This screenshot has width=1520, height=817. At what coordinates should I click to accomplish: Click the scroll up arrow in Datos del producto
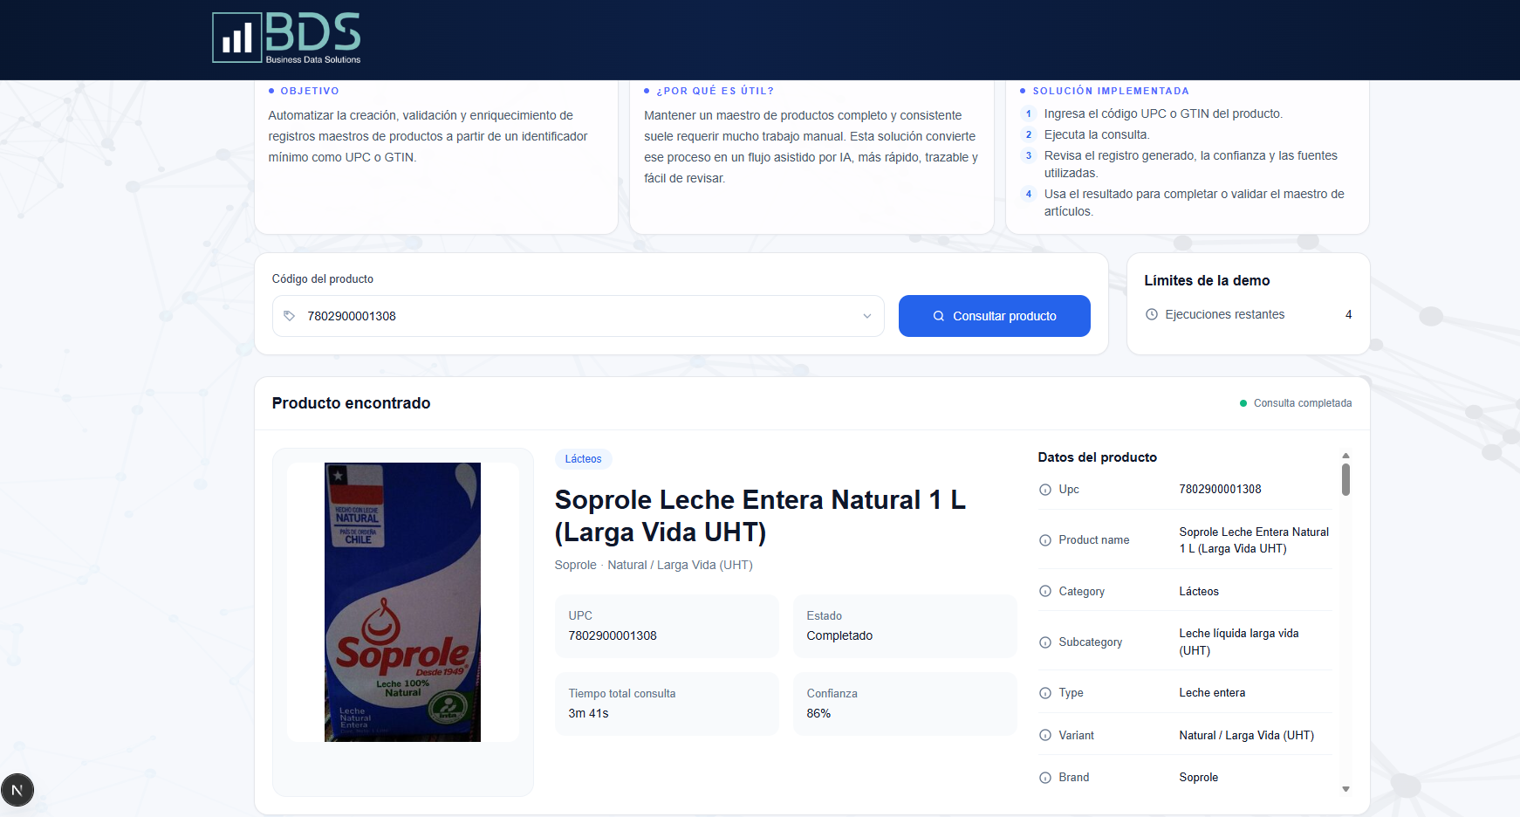(1345, 456)
